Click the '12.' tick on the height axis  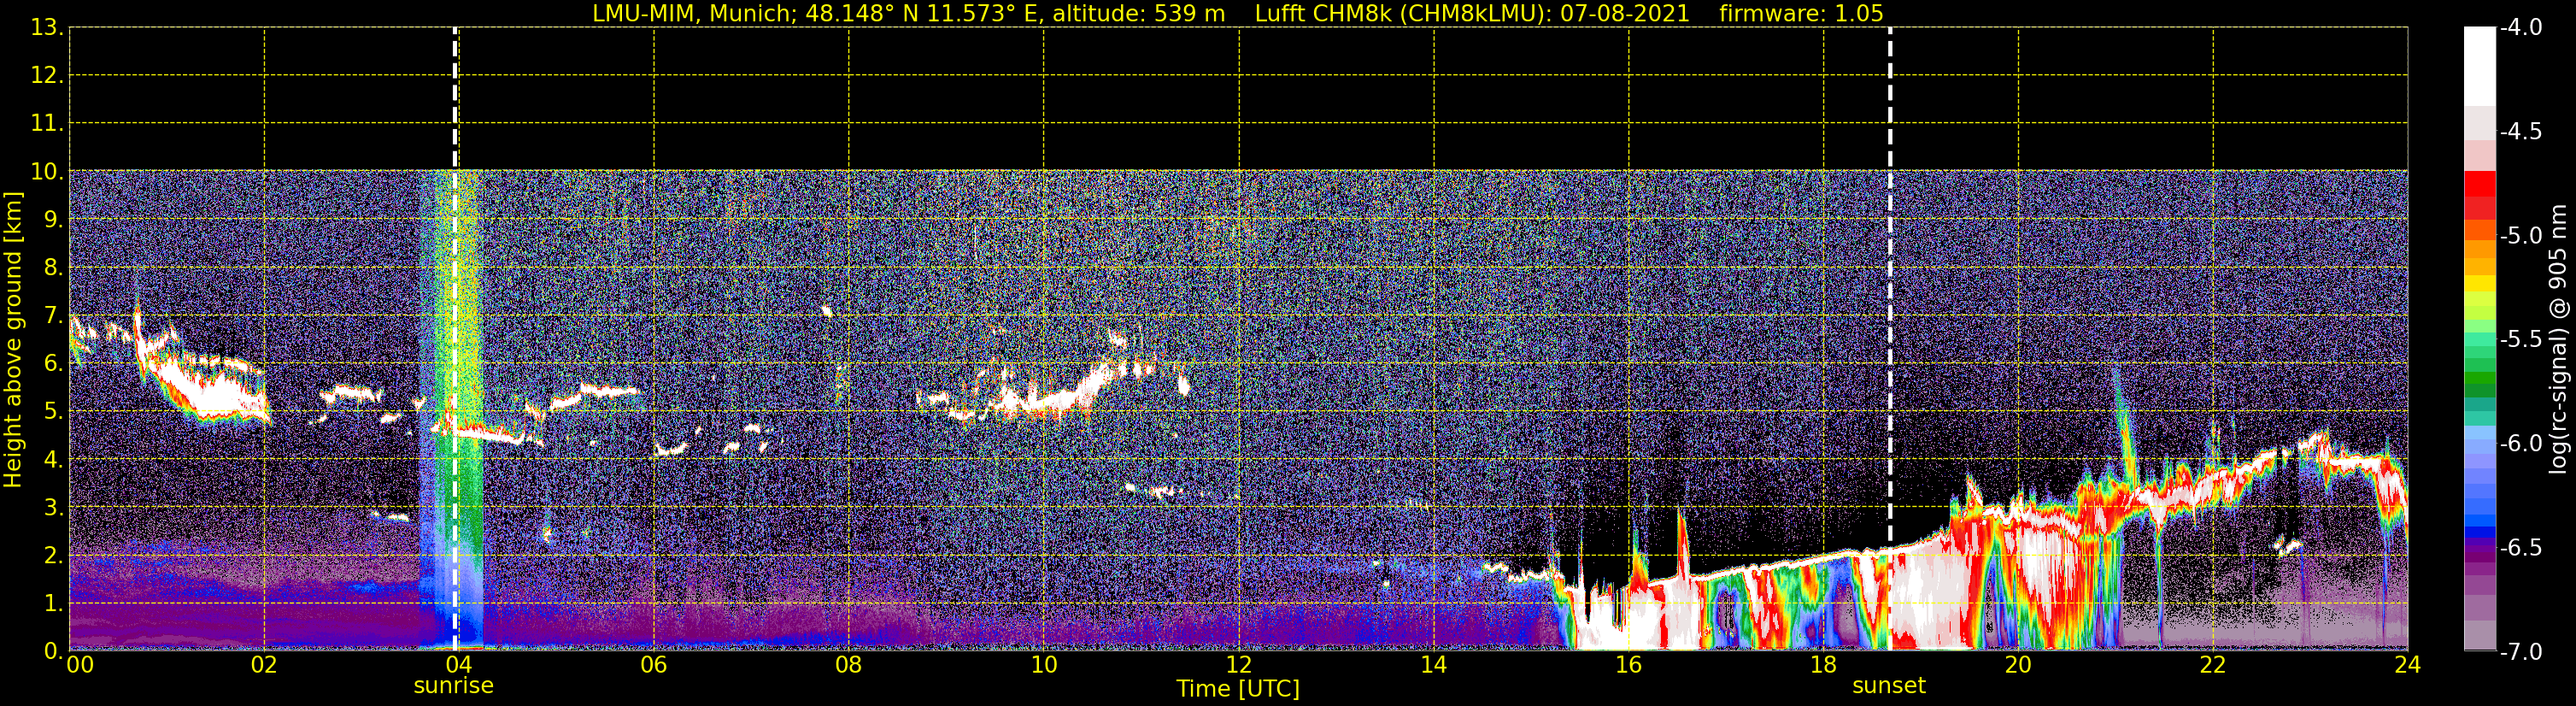(47, 76)
